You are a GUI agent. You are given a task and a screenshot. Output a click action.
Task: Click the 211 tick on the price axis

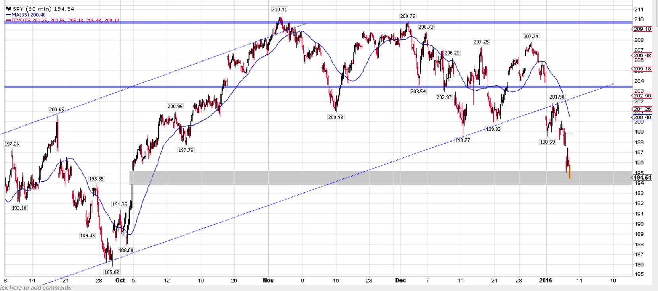(639, 9)
